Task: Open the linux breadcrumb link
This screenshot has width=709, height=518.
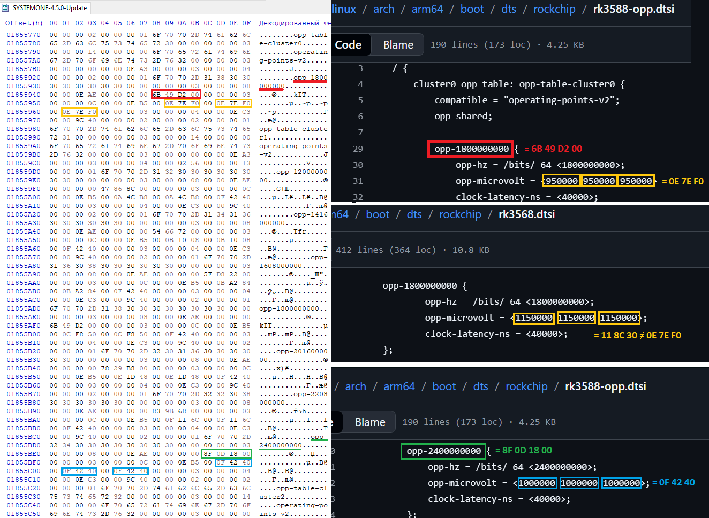Action: [344, 9]
